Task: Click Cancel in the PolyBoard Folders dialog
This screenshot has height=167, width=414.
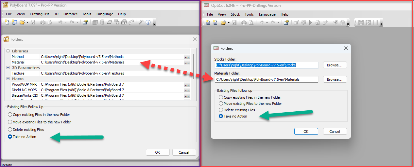Action: [184, 152]
